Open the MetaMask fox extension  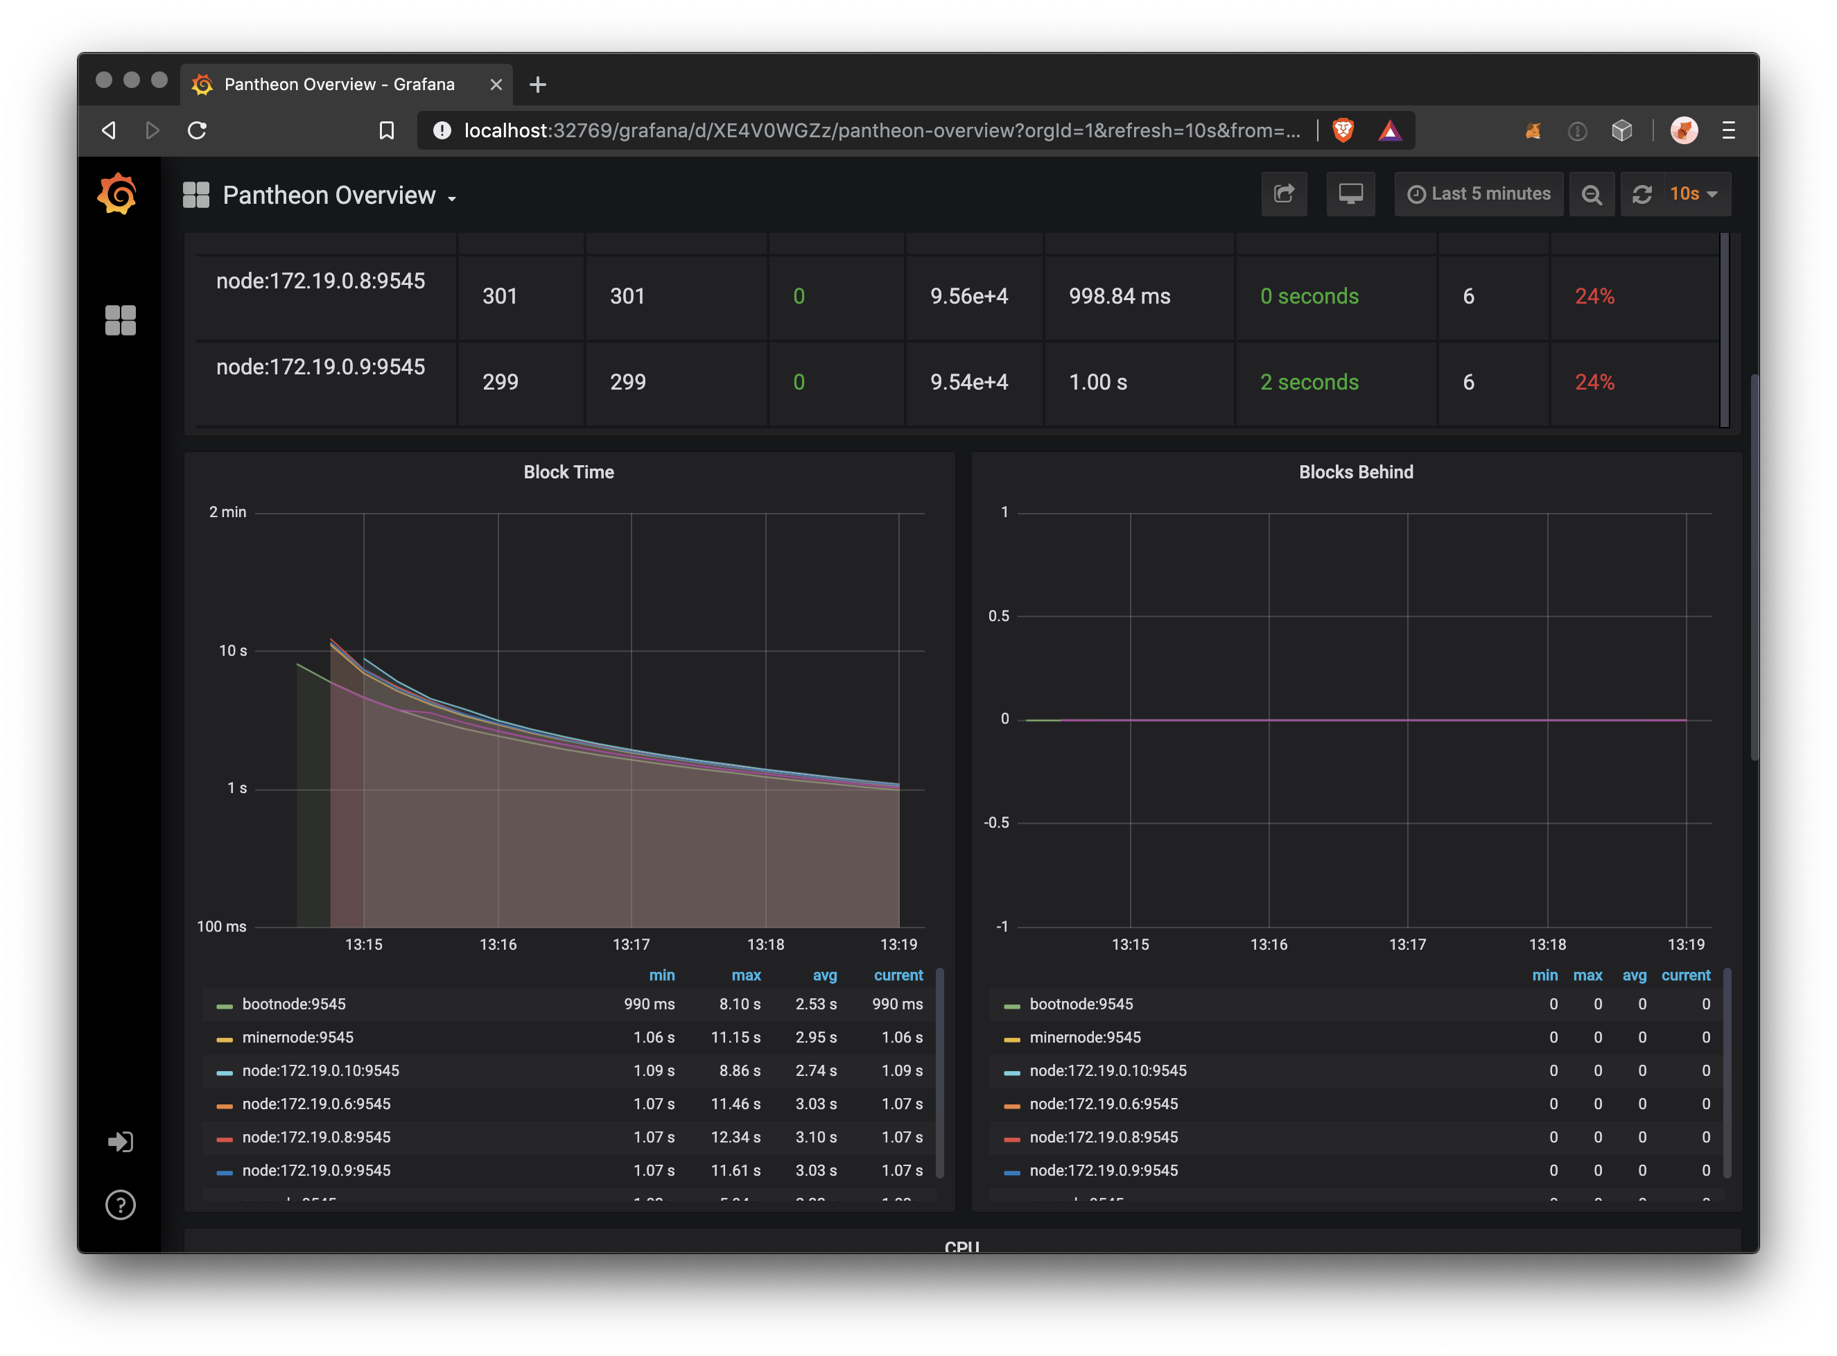click(1533, 130)
